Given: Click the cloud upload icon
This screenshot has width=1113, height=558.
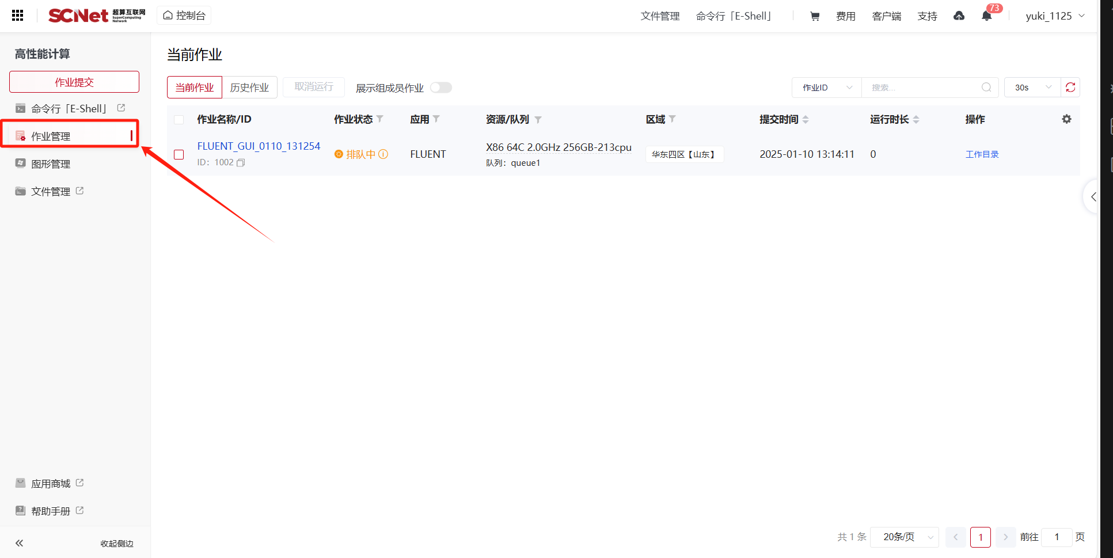Looking at the screenshot, I should [x=959, y=16].
